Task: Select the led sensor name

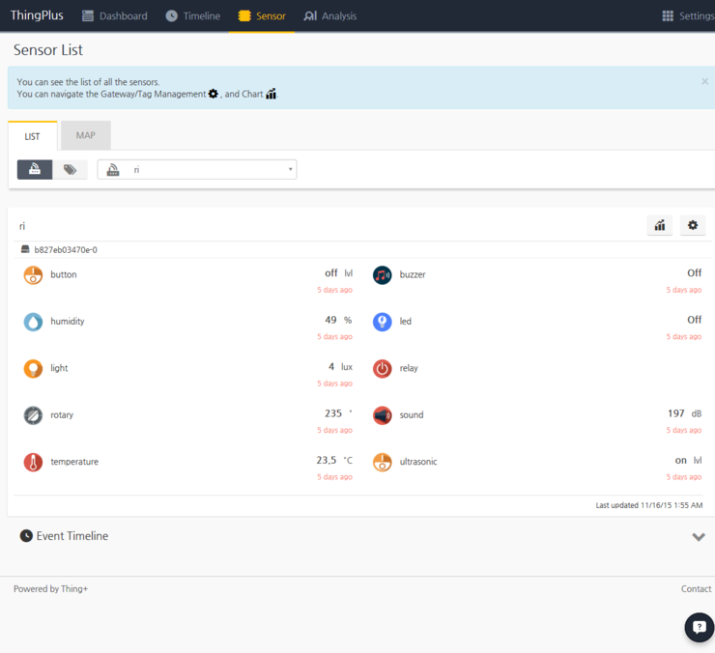Action: (x=406, y=321)
